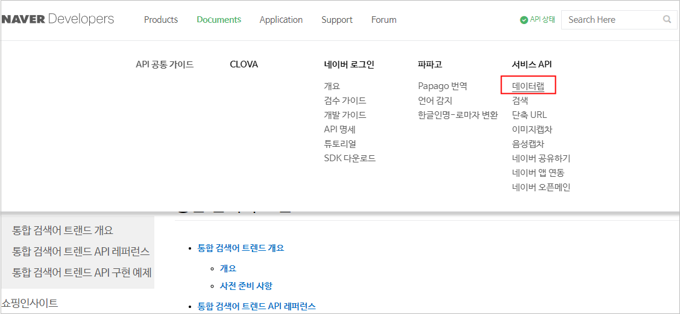Open the Support menu

[337, 20]
